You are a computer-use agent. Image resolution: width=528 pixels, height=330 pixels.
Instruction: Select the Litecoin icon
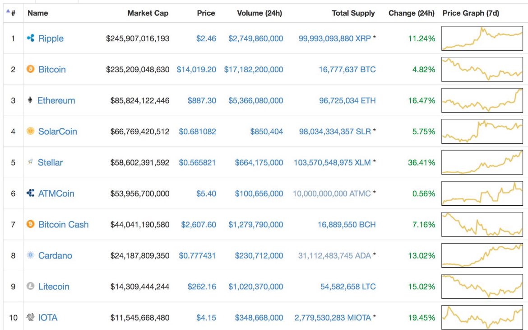[x=30, y=286]
